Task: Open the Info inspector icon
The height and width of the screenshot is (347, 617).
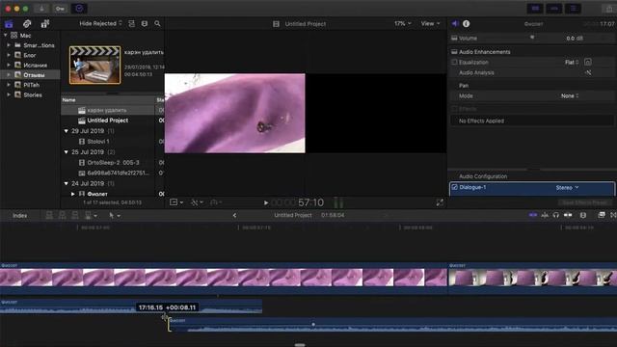Action: click(x=467, y=23)
